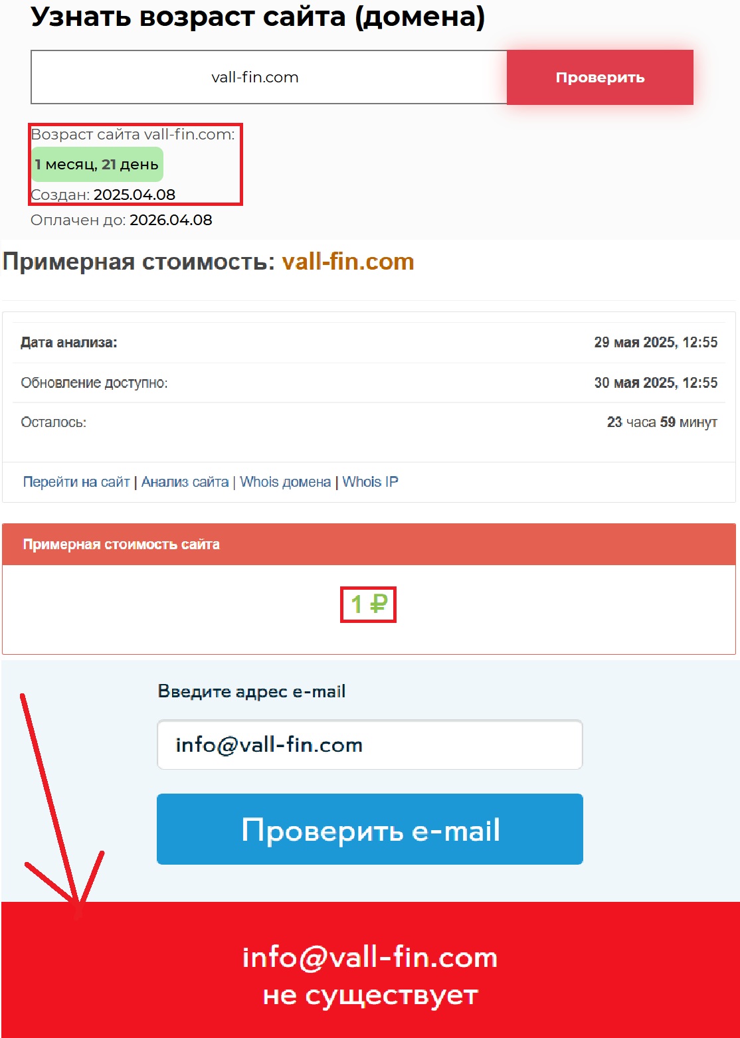740x1038 pixels.
Task: Click the Обновление доступно date value
Action: coord(656,383)
